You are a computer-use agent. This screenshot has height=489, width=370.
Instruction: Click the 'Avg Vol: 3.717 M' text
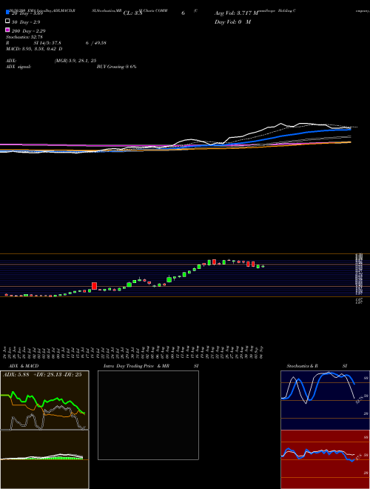coord(236,13)
